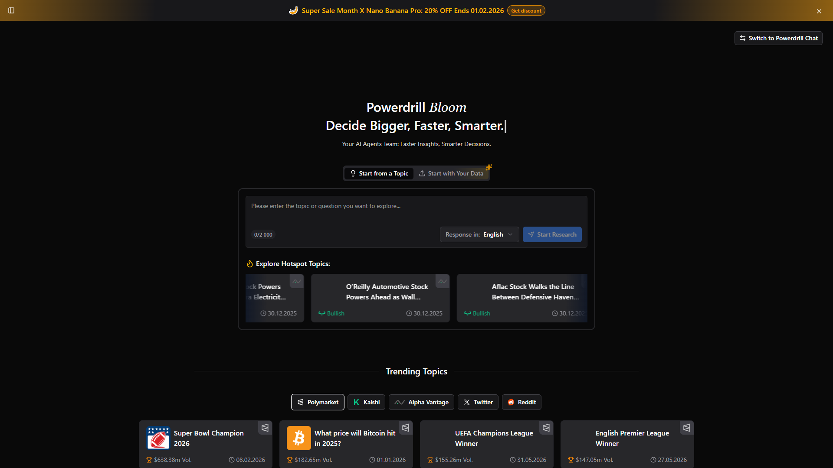
Task: Select the Start with Your Data tab
Action: [x=451, y=173]
